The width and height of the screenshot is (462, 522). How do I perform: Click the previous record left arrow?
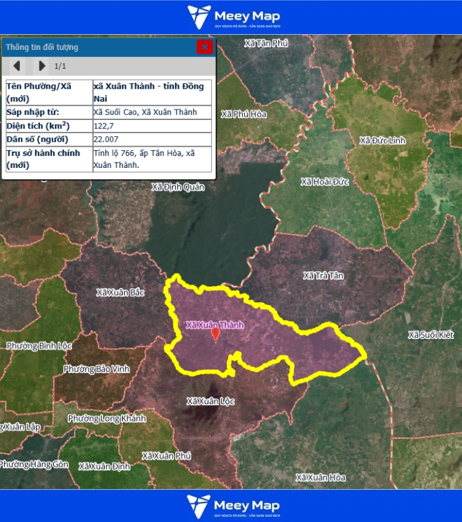click(x=17, y=66)
